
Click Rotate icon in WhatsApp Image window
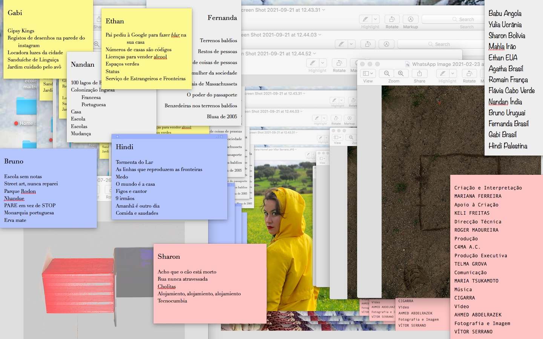pyautogui.click(x=469, y=74)
